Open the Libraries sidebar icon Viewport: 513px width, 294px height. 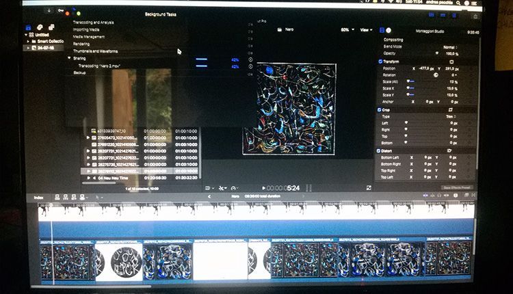click(28, 28)
